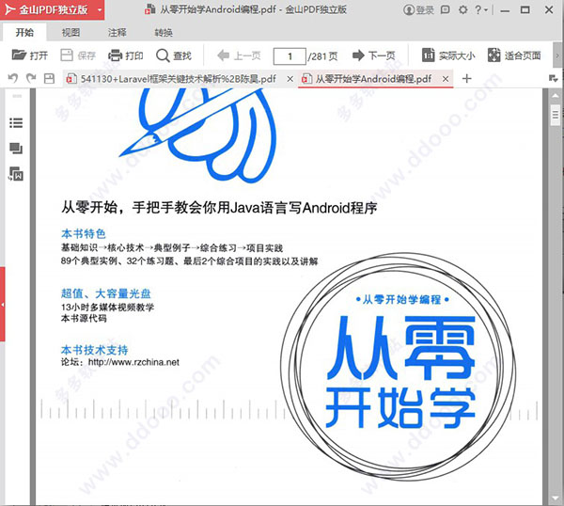The height and width of the screenshot is (506, 564).
Task: Click the 本书技术支持 heading
Action: [x=95, y=350]
